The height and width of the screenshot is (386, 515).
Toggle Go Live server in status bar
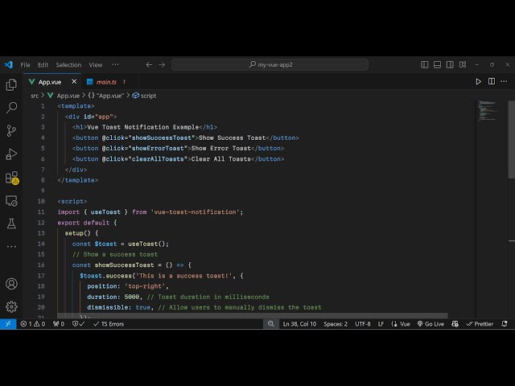(x=431, y=324)
